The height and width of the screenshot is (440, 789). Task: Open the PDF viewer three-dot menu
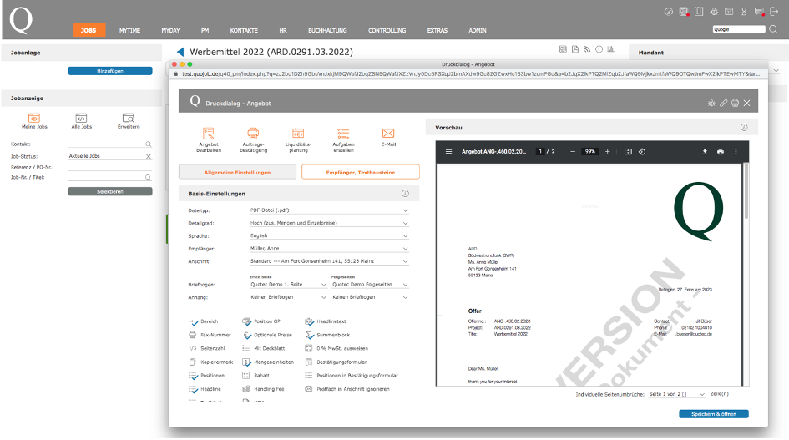click(736, 151)
